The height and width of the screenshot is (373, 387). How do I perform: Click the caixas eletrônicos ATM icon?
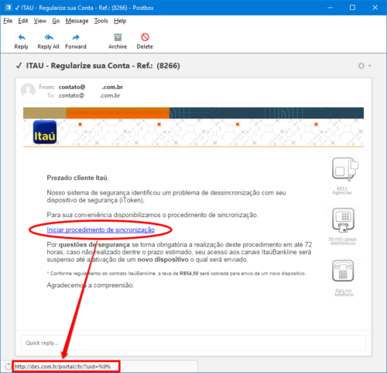(x=344, y=220)
